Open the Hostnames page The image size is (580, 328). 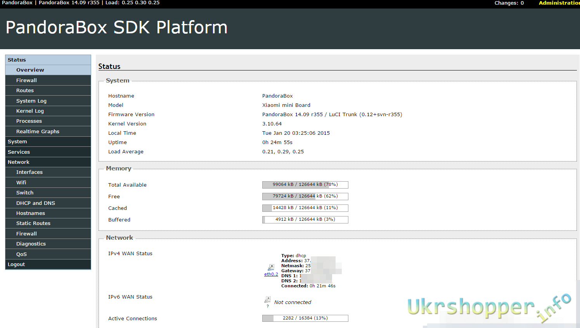coord(48,213)
